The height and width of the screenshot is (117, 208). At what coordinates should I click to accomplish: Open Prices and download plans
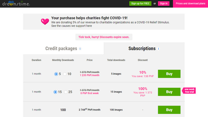pyautogui.click(x=190, y=3)
